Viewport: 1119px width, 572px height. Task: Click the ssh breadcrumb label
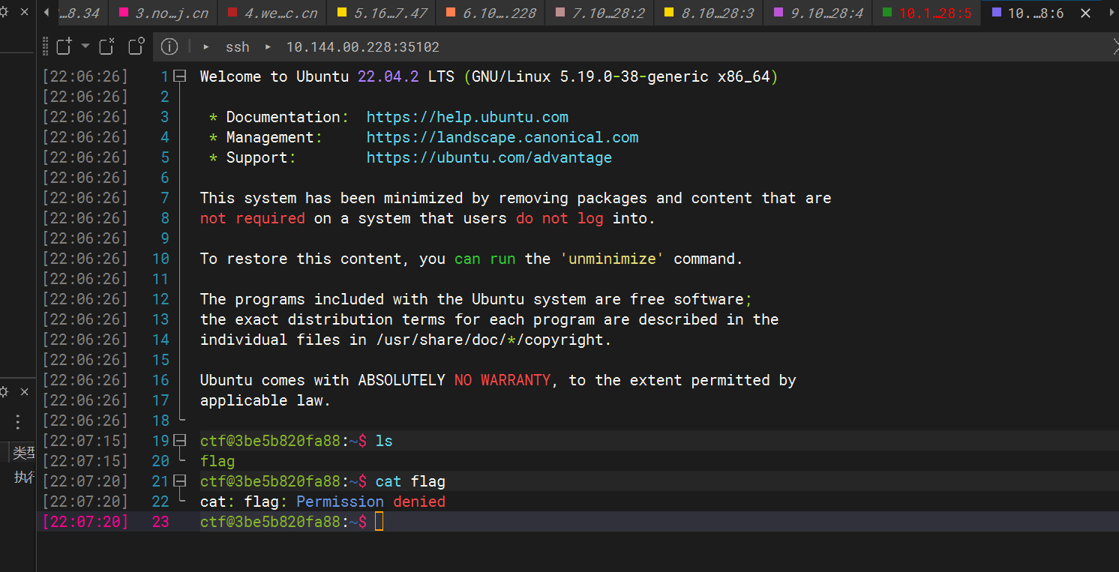[238, 46]
